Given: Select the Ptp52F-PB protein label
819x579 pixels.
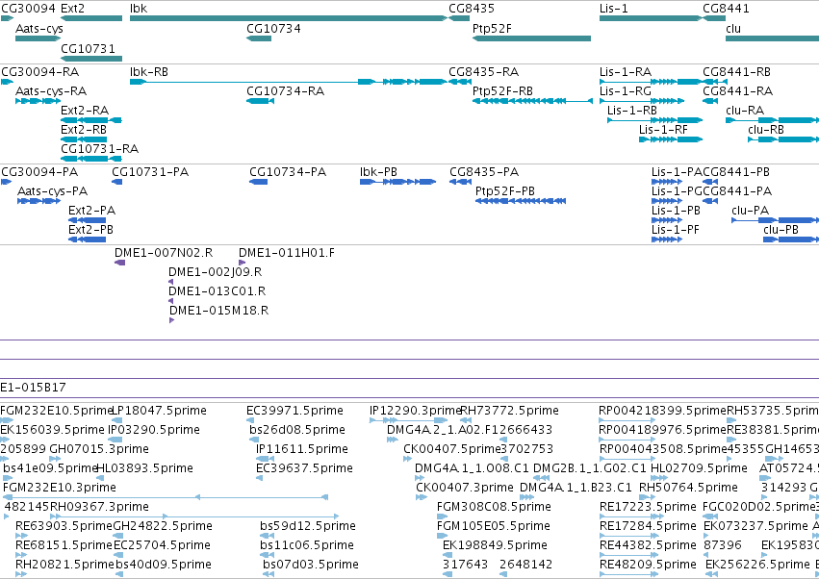Looking at the screenshot, I should coord(505,191).
